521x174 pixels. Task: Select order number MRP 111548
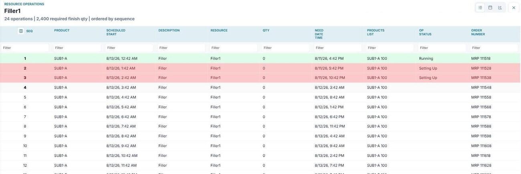point(481,87)
